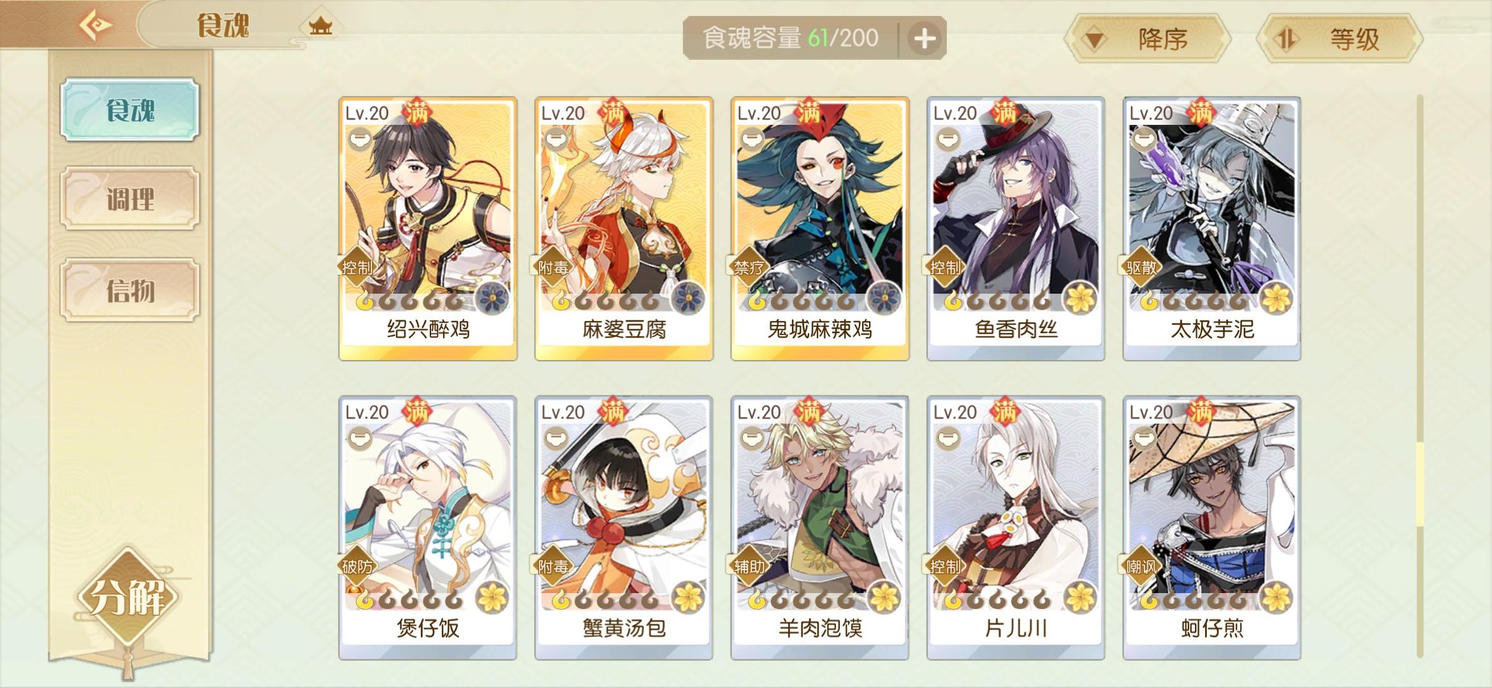
Task: Click the gold flower badge on 鱼香肉丝
Action: tap(1081, 298)
